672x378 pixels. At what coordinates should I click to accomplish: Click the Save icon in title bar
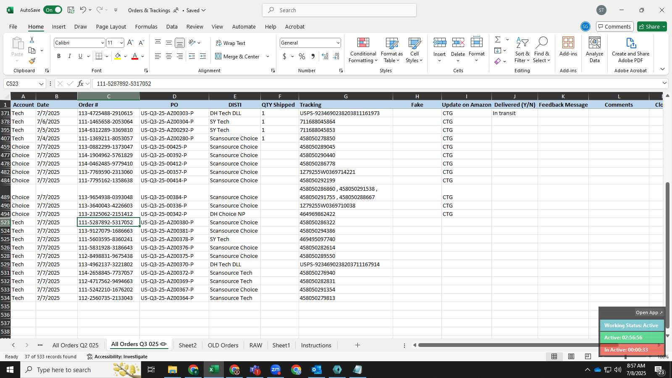pyautogui.click(x=71, y=10)
